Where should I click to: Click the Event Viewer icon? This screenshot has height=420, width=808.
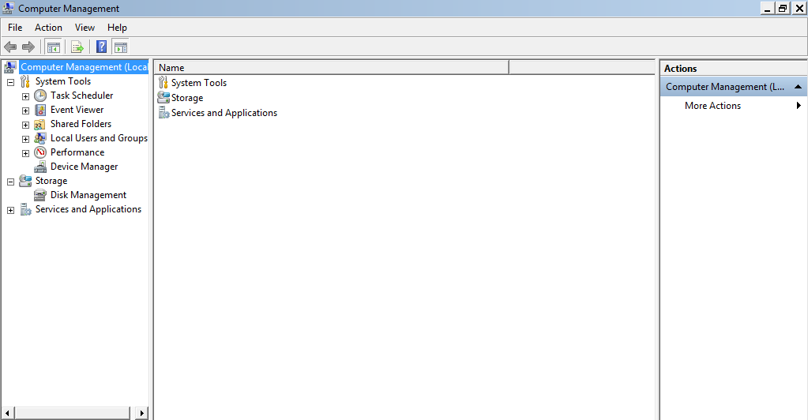click(40, 110)
